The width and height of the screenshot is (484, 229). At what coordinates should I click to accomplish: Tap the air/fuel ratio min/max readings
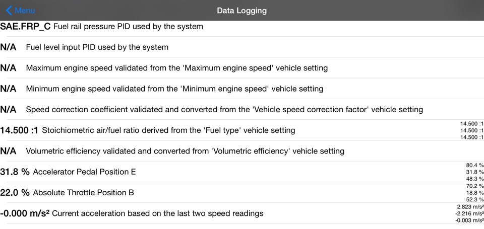(x=472, y=130)
